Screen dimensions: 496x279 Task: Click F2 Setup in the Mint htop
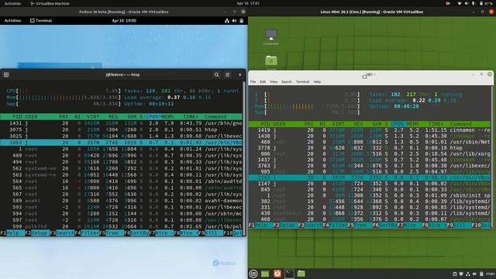point(286,226)
